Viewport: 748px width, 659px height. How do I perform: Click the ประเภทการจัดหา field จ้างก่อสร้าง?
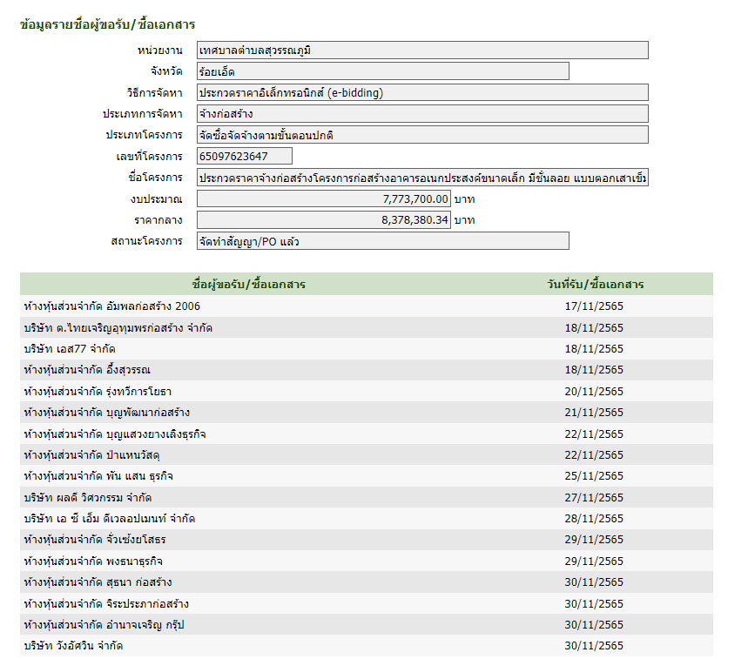coord(422,114)
